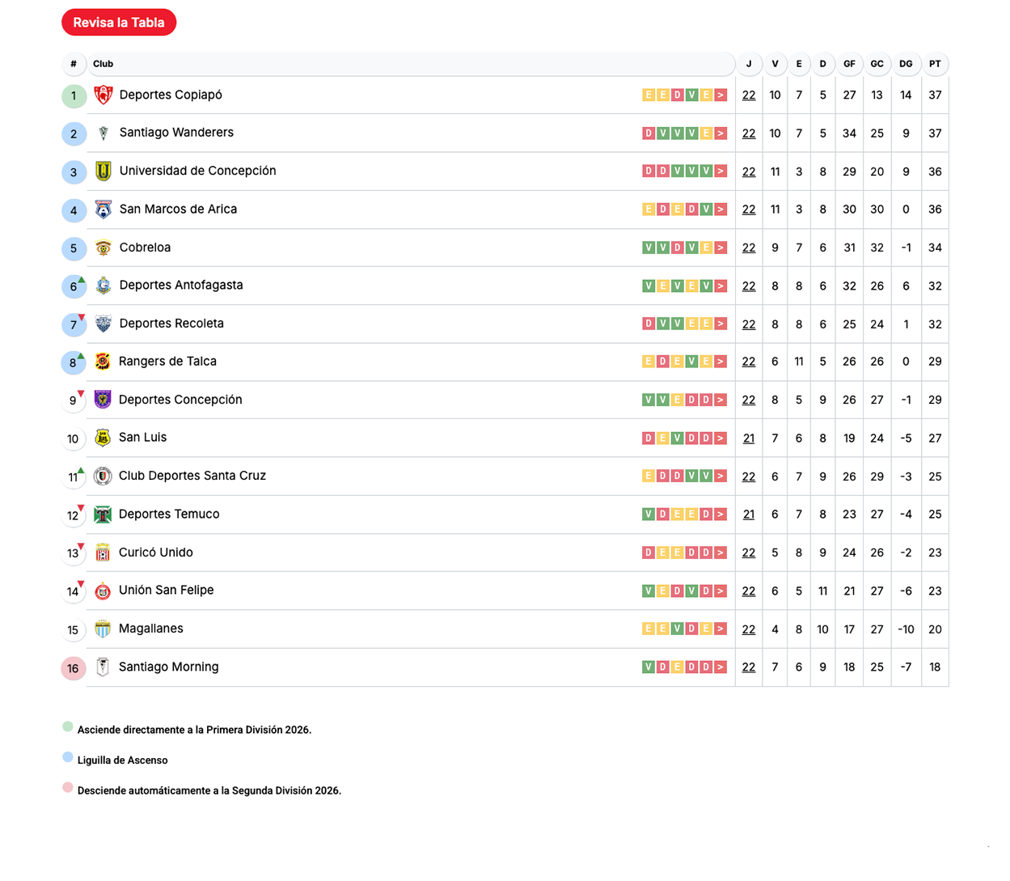The width and height of the screenshot is (1010, 881).
Task: Click the J column header
Action: [749, 64]
